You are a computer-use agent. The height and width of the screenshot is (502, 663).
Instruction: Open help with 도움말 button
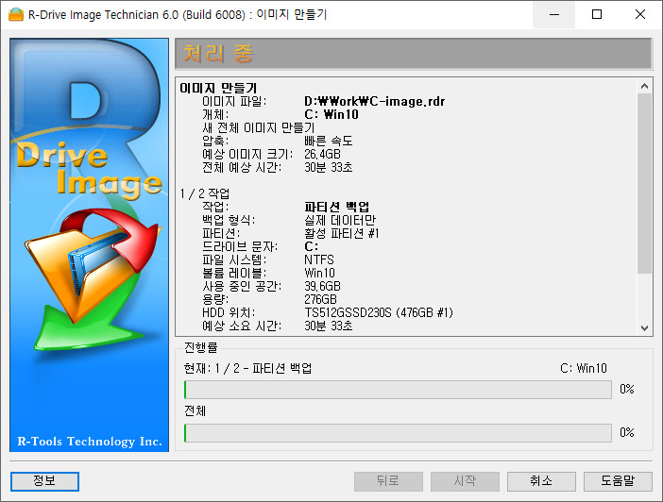pyautogui.click(x=618, y=481)
